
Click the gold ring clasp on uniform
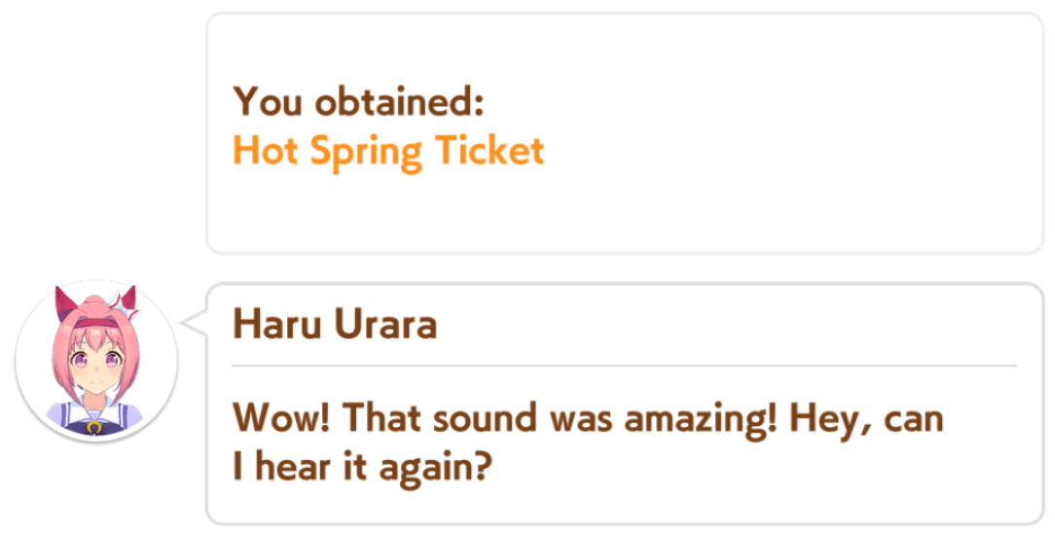coord(93,425)
